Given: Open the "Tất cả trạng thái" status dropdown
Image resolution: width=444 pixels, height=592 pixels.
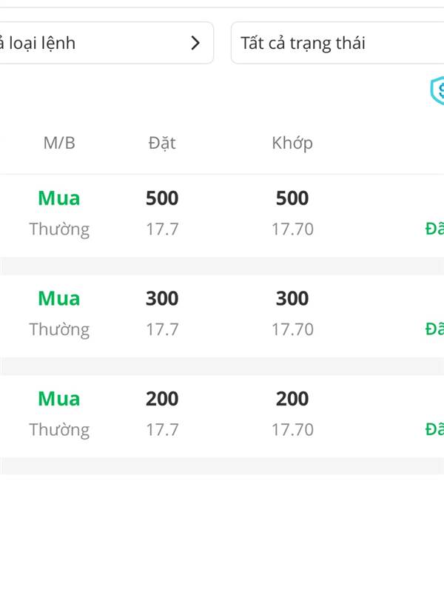Looking at the screenshot, I should click(x=337, y=43).
